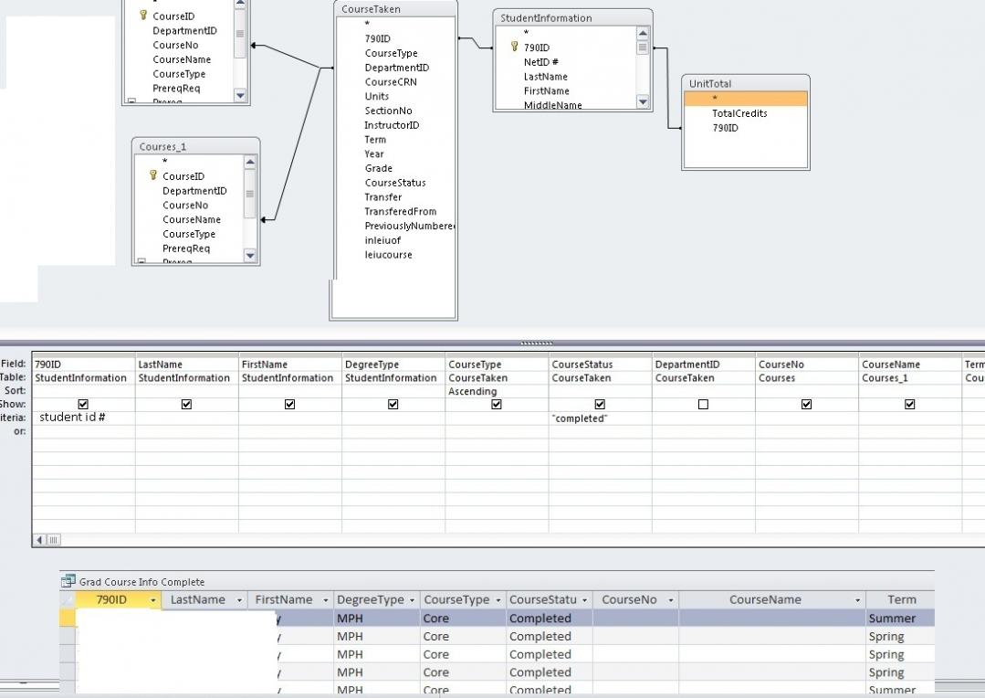Open the FirstName column filter dropdown
985x698 pixels.
[x=325, y=600]
